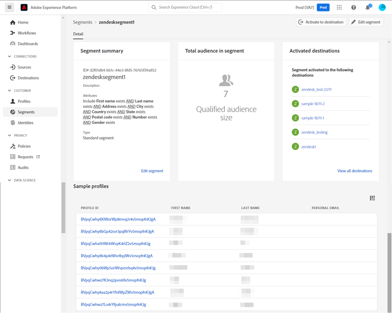Select the Detail tab
Image resolution: width=392 pixels, height=313 pixels.
click(x=78, y=34)
